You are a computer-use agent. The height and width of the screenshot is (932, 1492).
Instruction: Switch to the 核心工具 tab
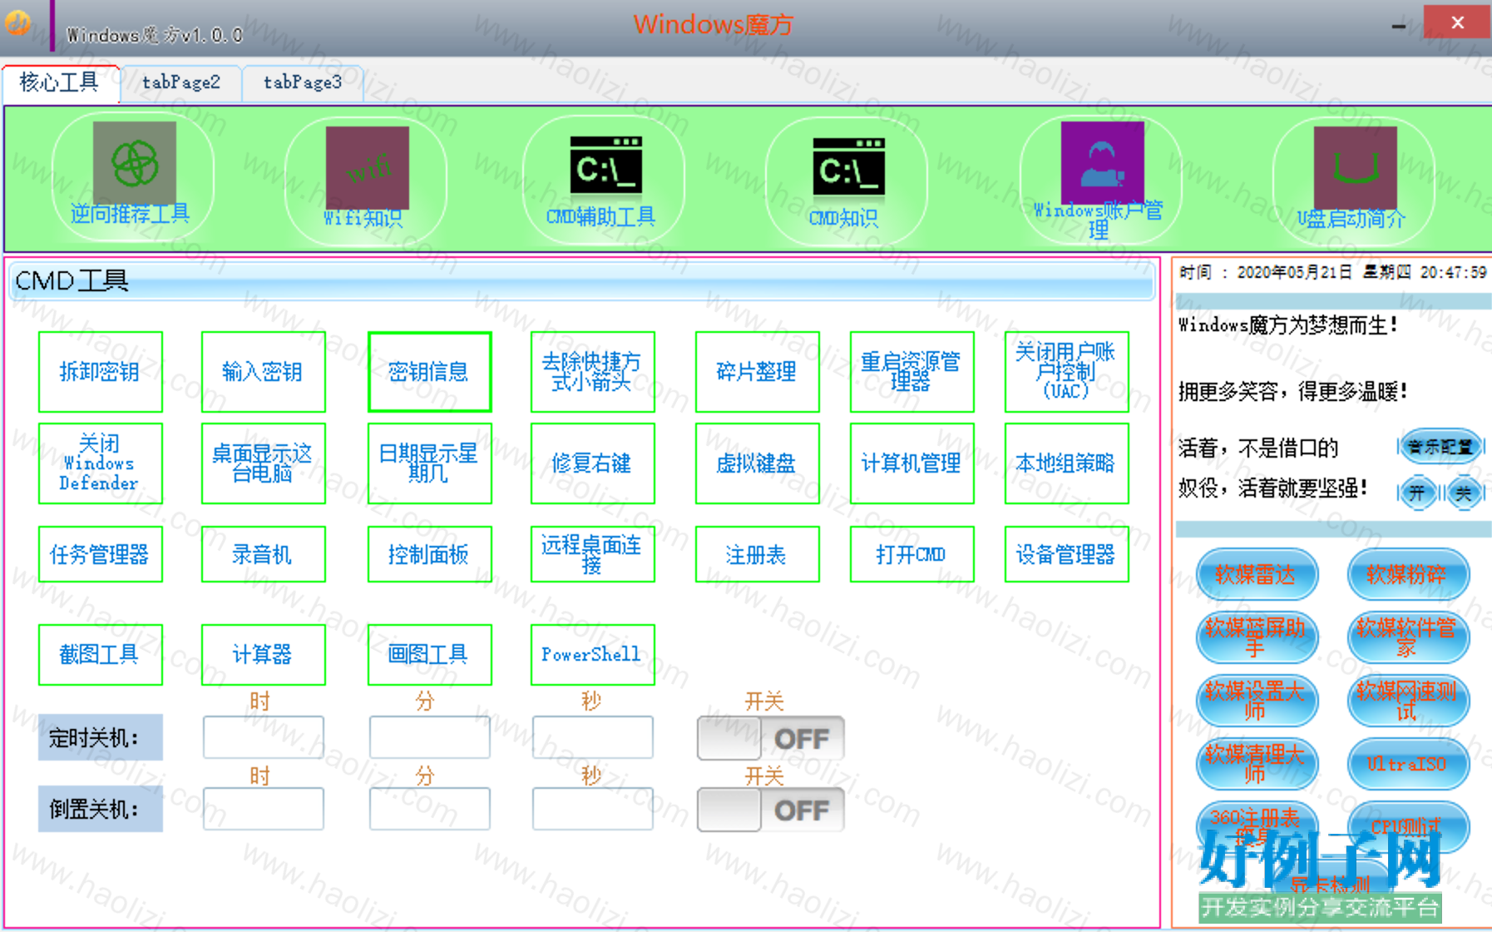point(61,82)
